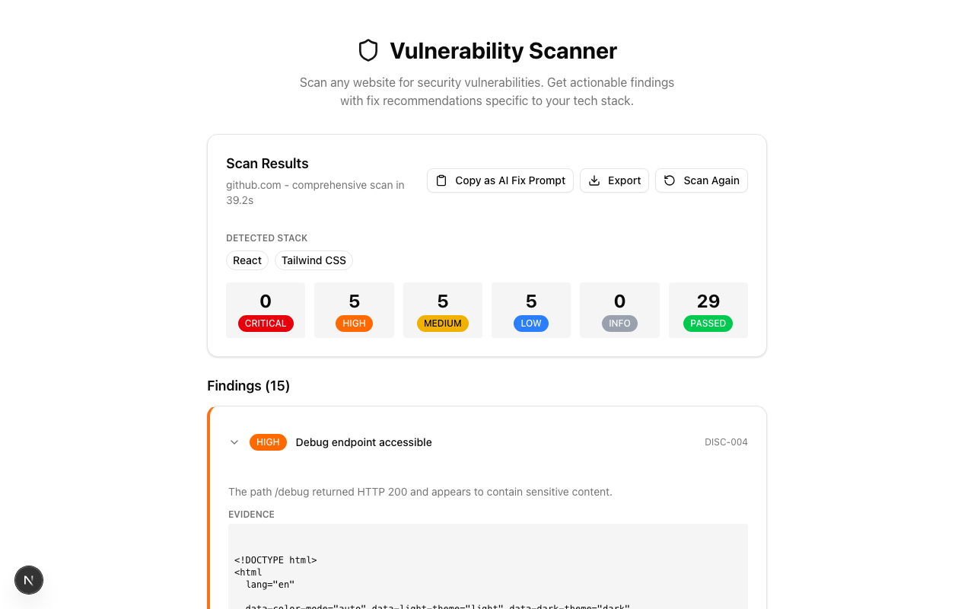974x609 pixels.
Task: Click the Findings (15) heading
Action: pyautogui.click(x=248, y=386)
